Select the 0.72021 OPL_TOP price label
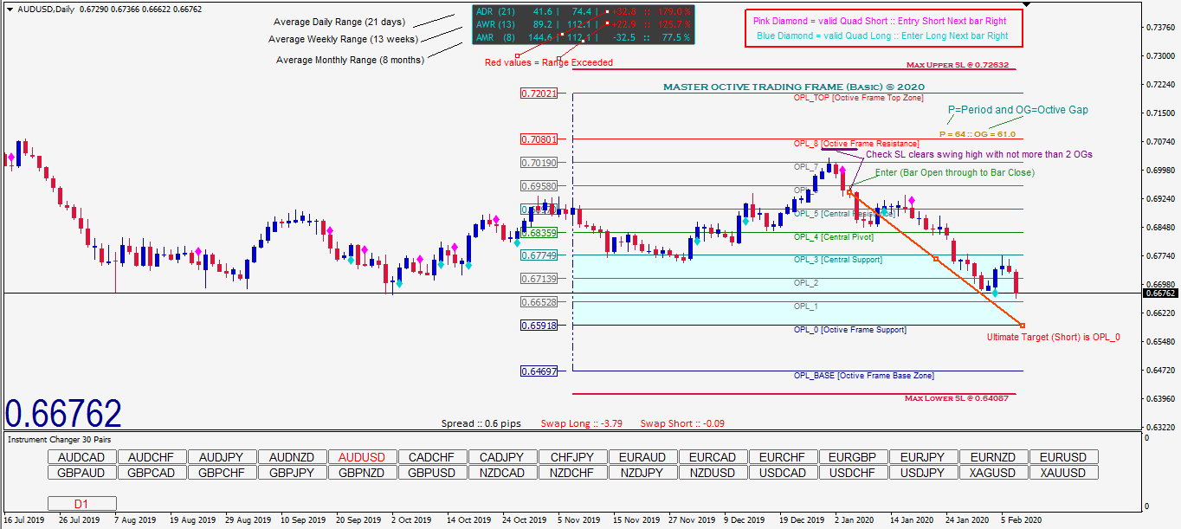This screenshot has height=529, width=1181. click(539, 93)
